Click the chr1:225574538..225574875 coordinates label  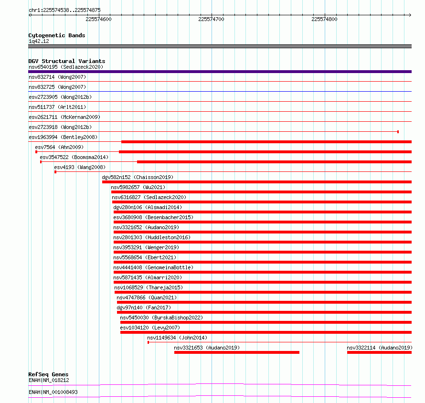(x=64, y=10)
